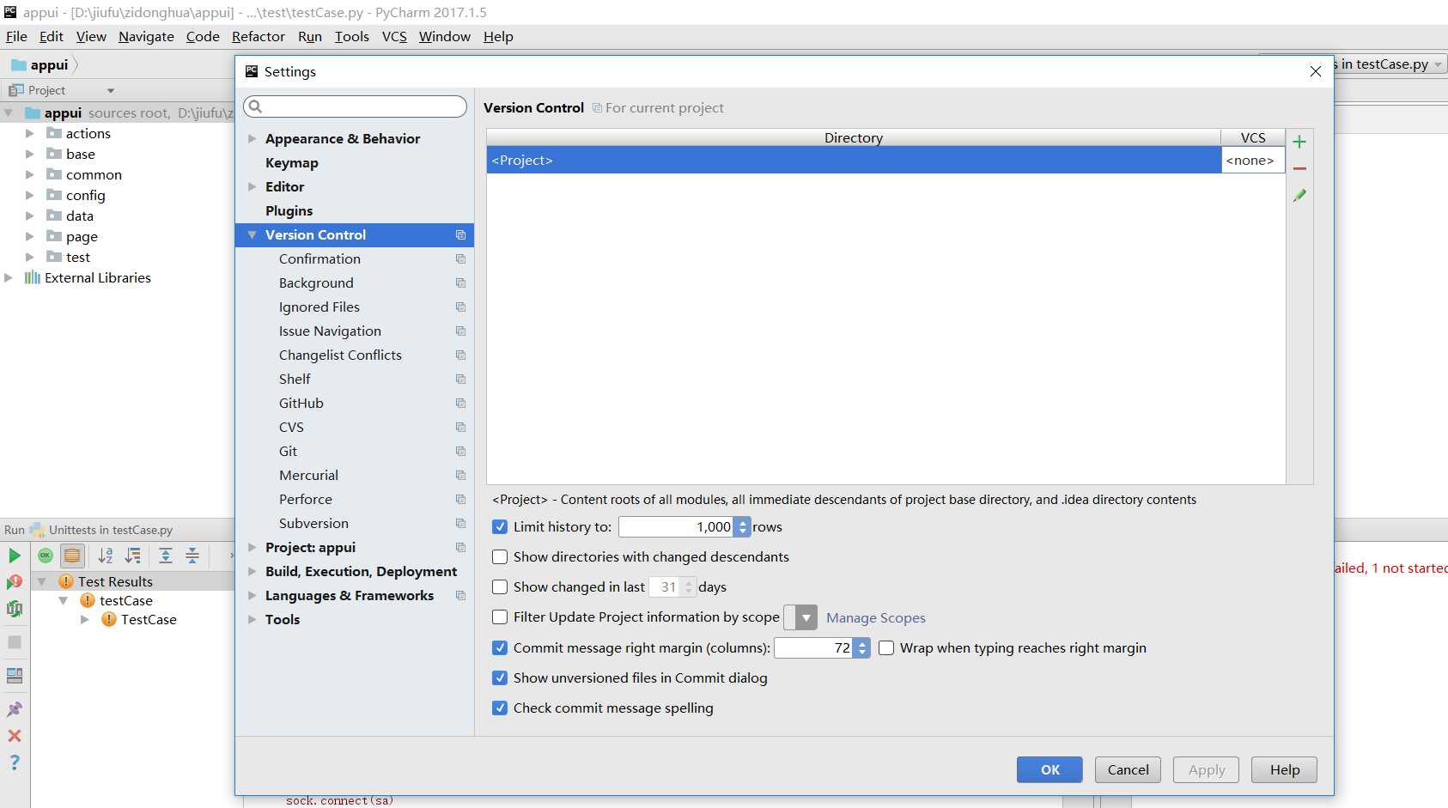Click the commit margin columns stepper

point(862,648)
